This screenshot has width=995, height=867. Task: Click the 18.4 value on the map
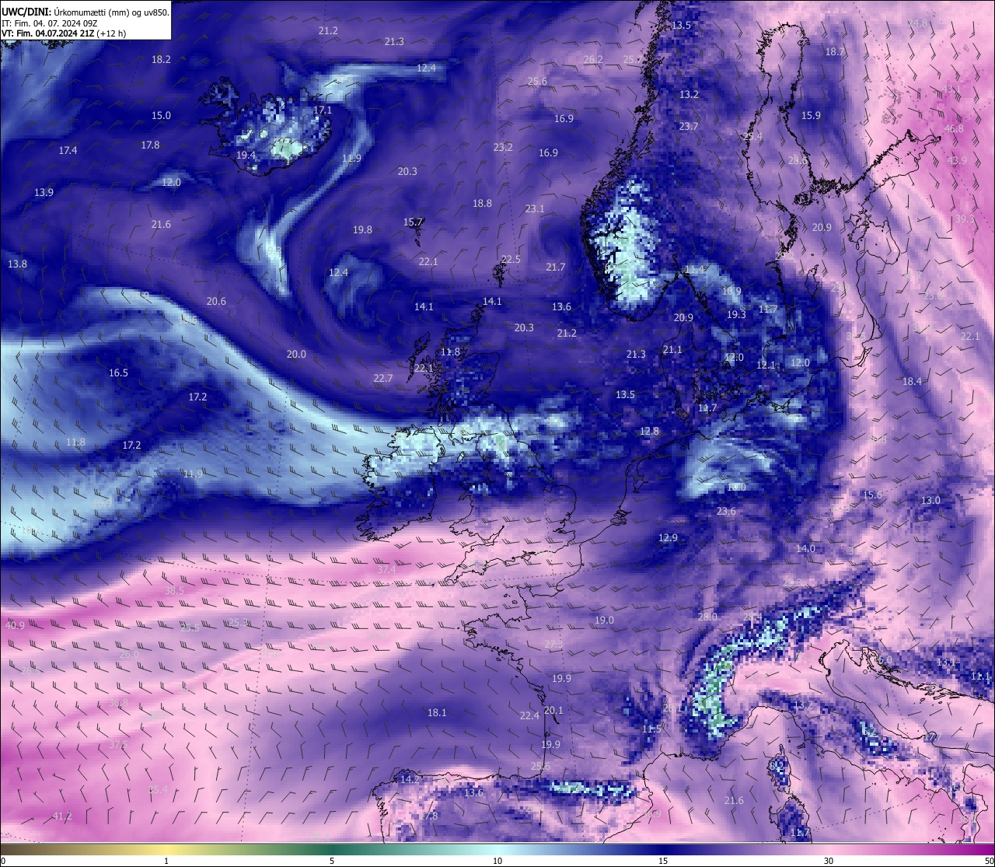click(912, 381)
